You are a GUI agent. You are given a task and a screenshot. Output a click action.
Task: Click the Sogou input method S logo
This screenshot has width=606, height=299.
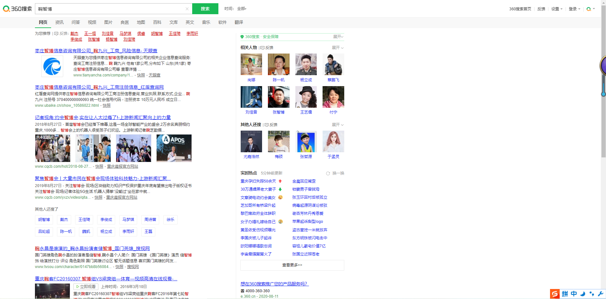point(555,294)
